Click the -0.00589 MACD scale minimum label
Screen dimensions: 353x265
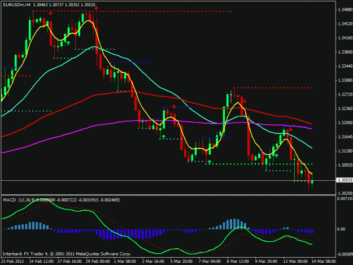(x=345, y=254)
